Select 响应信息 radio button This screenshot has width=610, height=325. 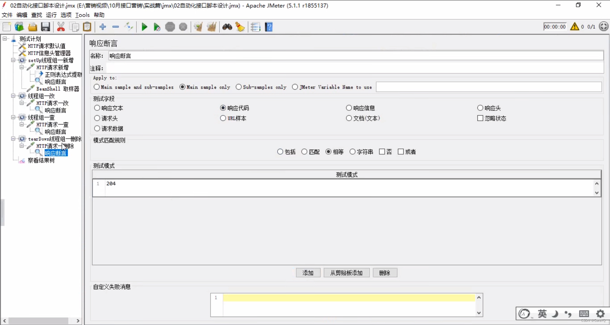349,108
